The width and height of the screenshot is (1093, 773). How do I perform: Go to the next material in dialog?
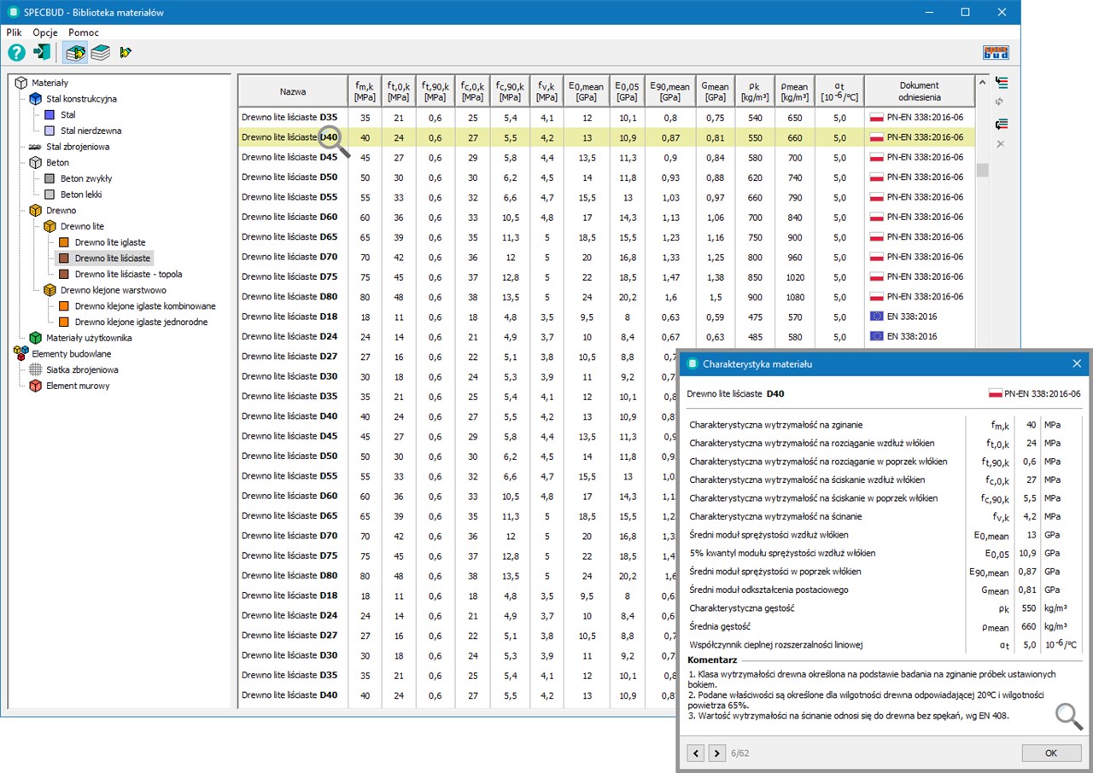(716, 753)
